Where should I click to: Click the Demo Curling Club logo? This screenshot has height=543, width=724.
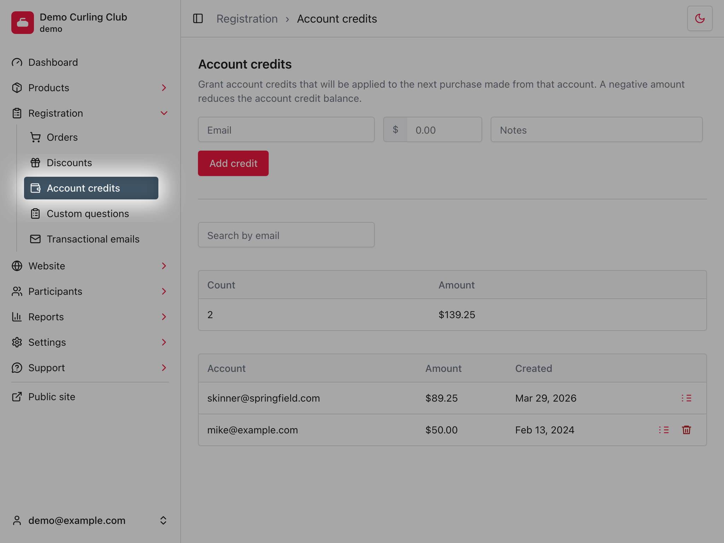click(x=23, y=23)
